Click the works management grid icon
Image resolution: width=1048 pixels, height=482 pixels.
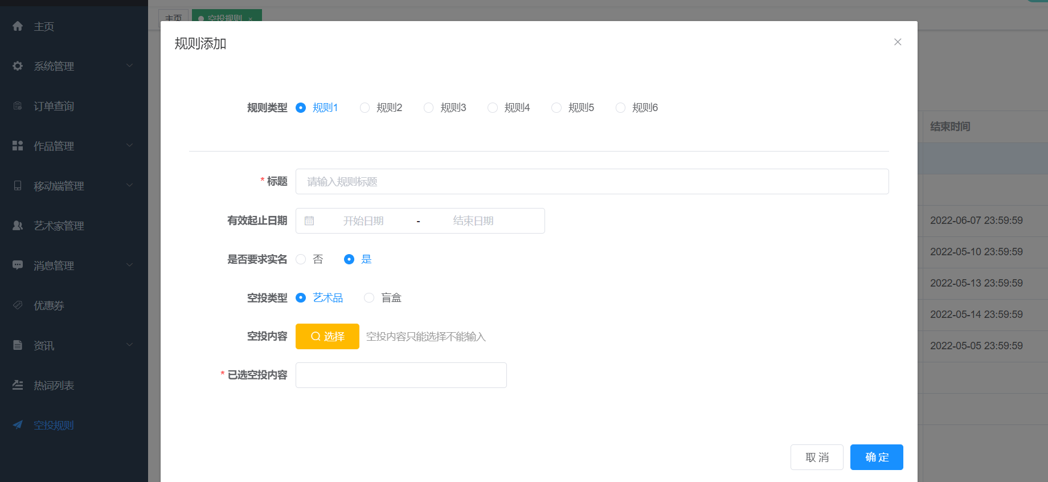pyautogui.click(x=18, y=146)
